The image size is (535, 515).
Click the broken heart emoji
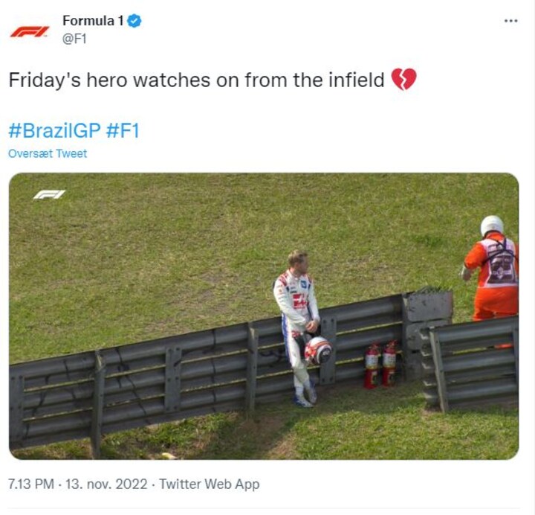tap(403, 80)
